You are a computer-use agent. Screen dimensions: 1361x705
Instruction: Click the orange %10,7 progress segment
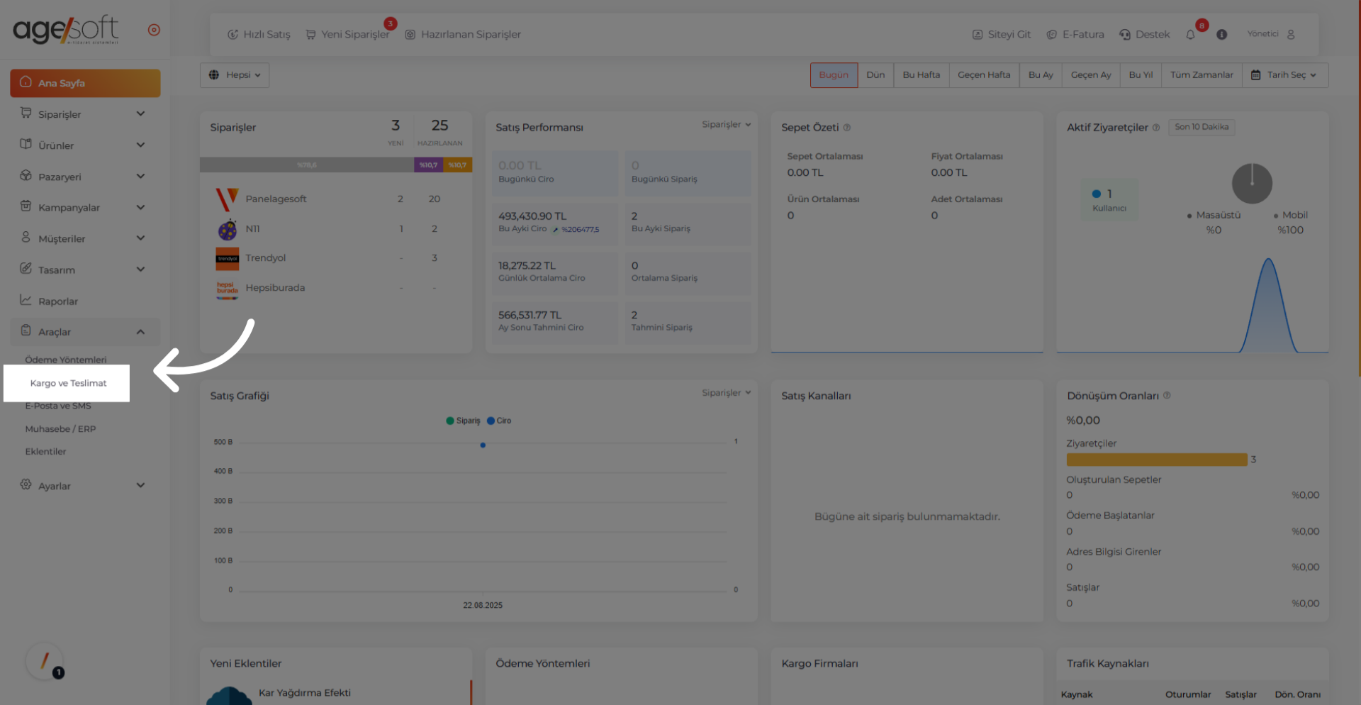click(x=457, y=165)
